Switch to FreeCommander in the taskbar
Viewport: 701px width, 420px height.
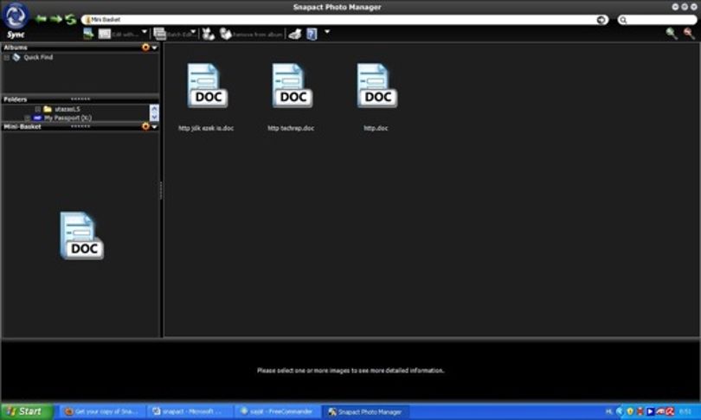point(277,411)
